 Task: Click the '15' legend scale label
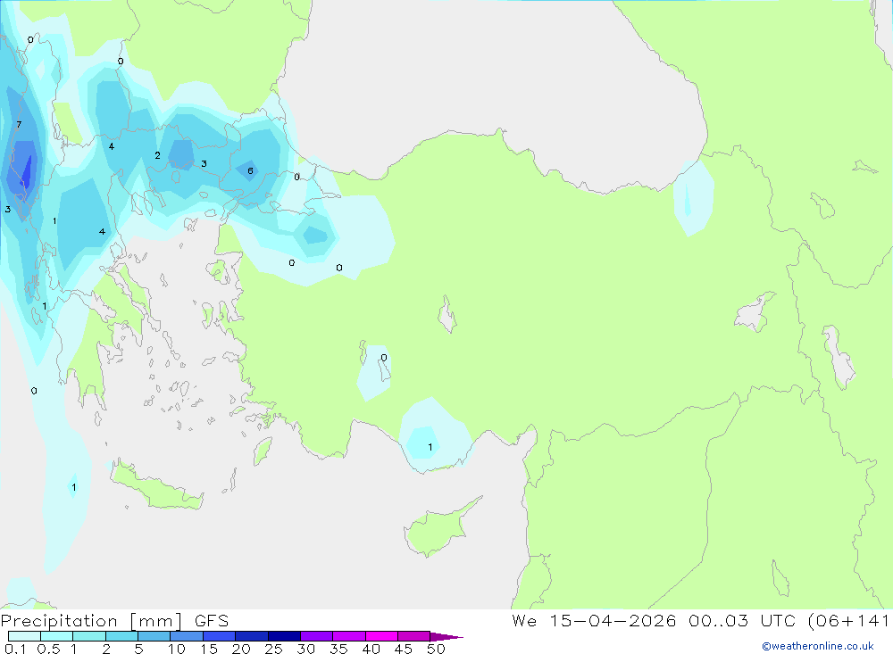pyautogui.click(x=208, y=649)
